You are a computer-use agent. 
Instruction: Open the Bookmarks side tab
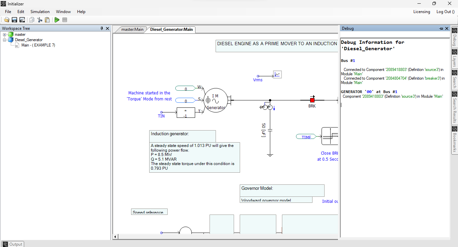click(455, 140)
